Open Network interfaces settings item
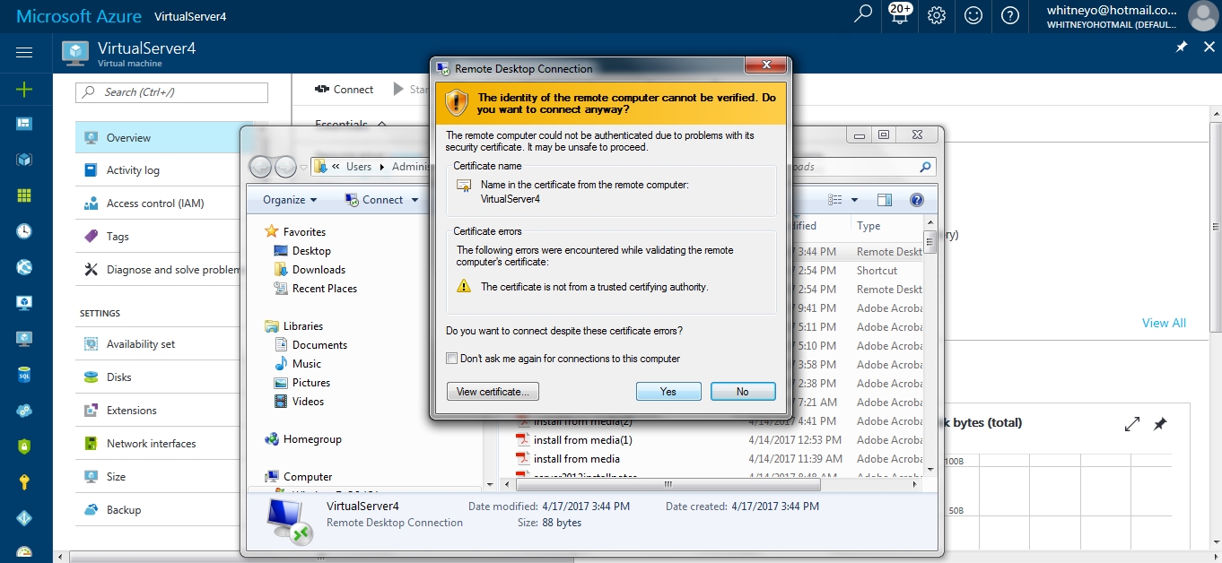The width and height of the screenshot is (1222, 563). pyautogui.click(x=153, y=444)
